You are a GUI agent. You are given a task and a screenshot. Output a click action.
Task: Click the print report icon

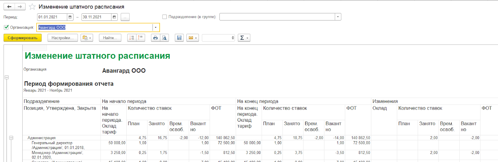155,38
